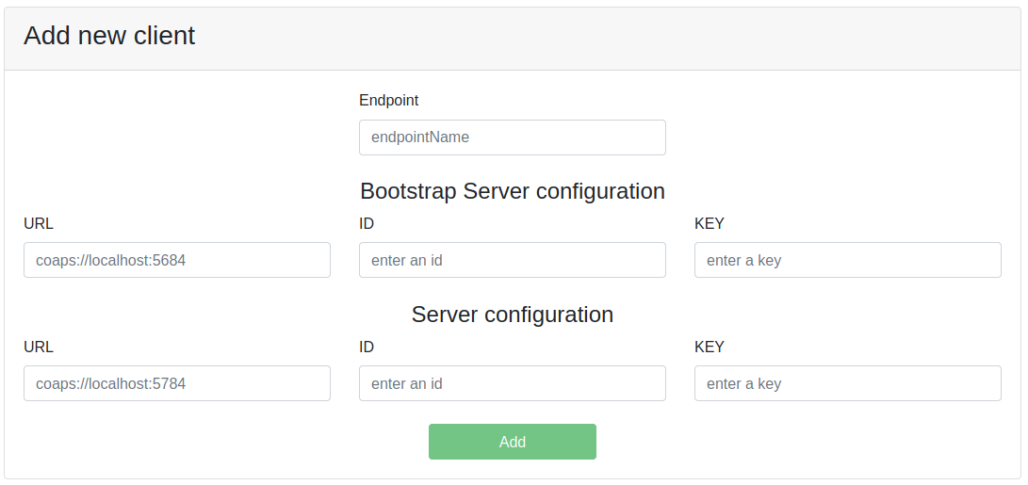Screen dimensions: 1028x485
Task: Click the Bootstrap Server ID input
Action: pyautogui.click(x=512, y=260)
